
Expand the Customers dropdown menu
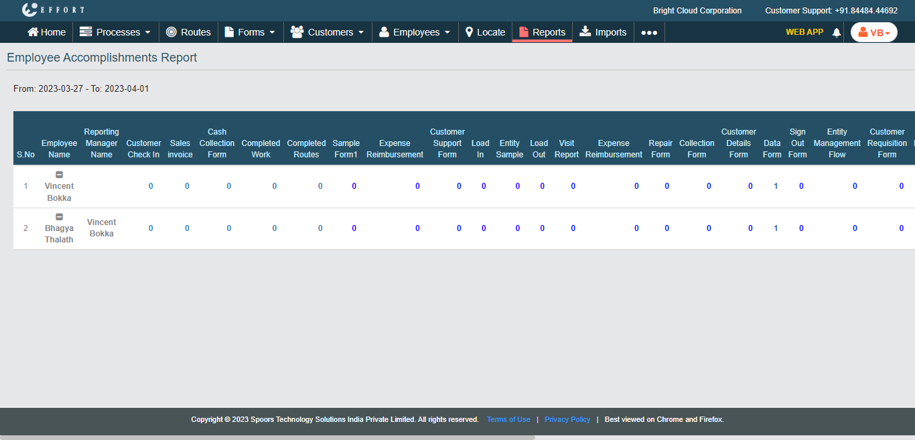328,32
